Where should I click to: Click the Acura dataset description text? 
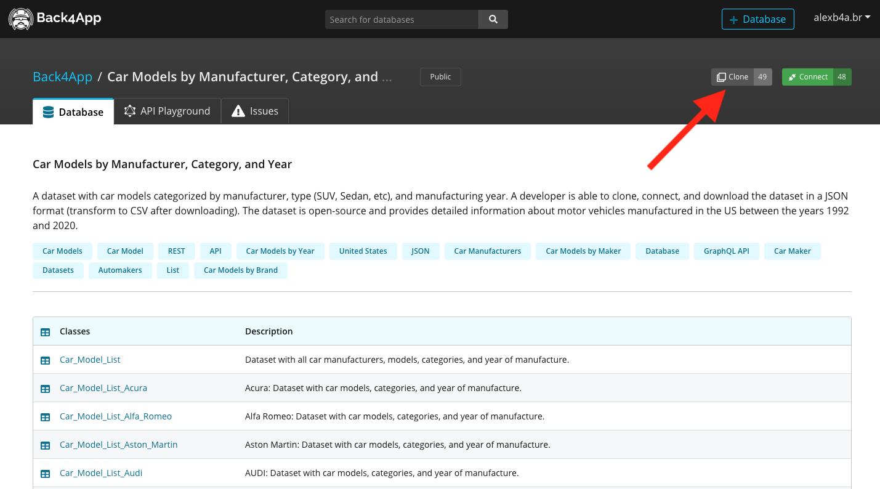coord(383,388)
